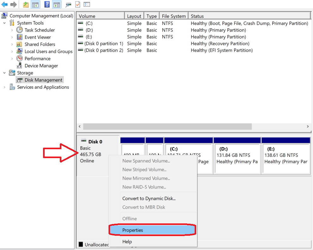
Task: Sort by the Type column header
Action: pos(152,16)
